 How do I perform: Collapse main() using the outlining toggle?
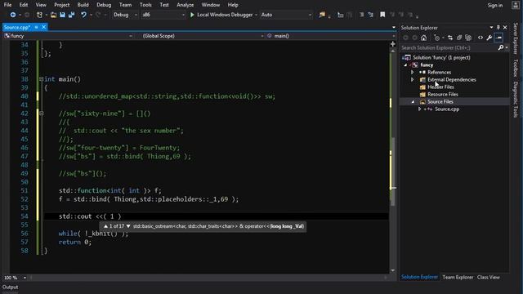click(x=41, y=79)
